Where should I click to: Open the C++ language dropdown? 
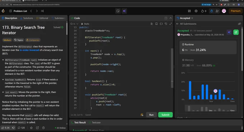[x=74, y=24]
